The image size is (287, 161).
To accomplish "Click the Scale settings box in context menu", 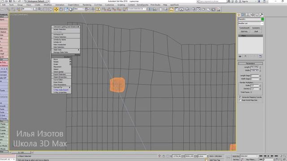I will 70,64.
